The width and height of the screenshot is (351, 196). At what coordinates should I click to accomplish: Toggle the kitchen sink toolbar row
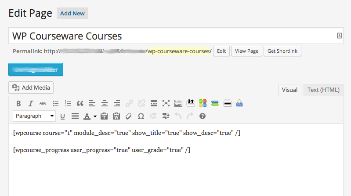pyautogui.click(x=178, y=103)
